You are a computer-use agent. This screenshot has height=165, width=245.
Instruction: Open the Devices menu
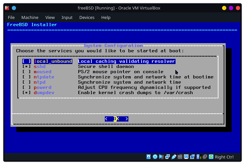tap(87, 17)
